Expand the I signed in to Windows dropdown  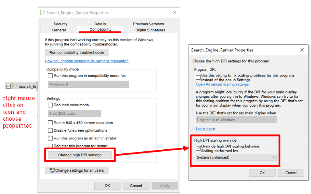coord(236,120)
